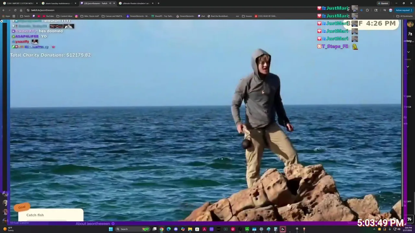Open the Epic Games Launcher taskbar icon
Screen dimensions: 415x233
tap(297, 229)
